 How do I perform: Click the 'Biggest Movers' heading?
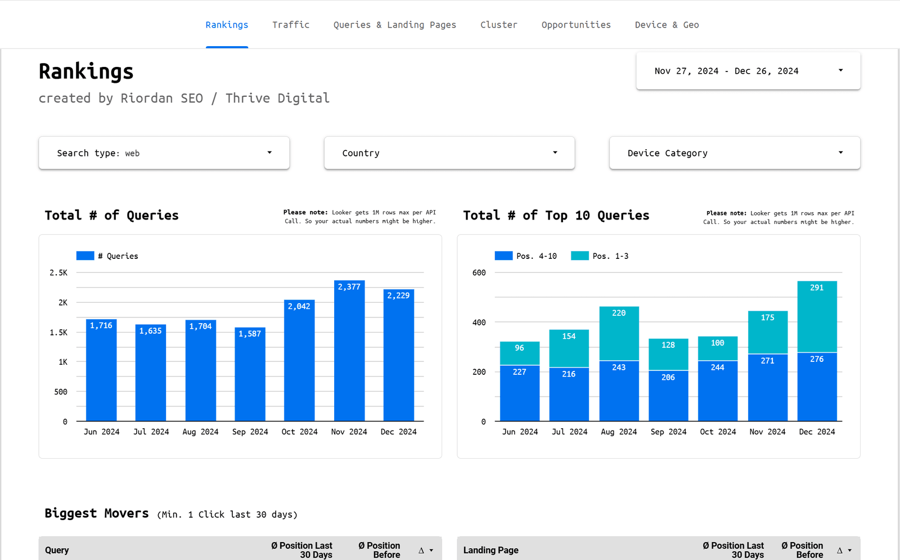(97, 513)
